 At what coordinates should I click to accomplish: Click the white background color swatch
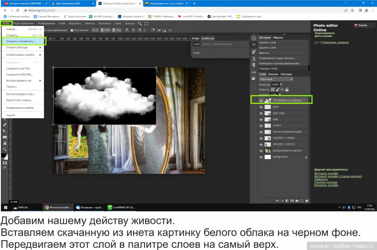click(6, 157)
